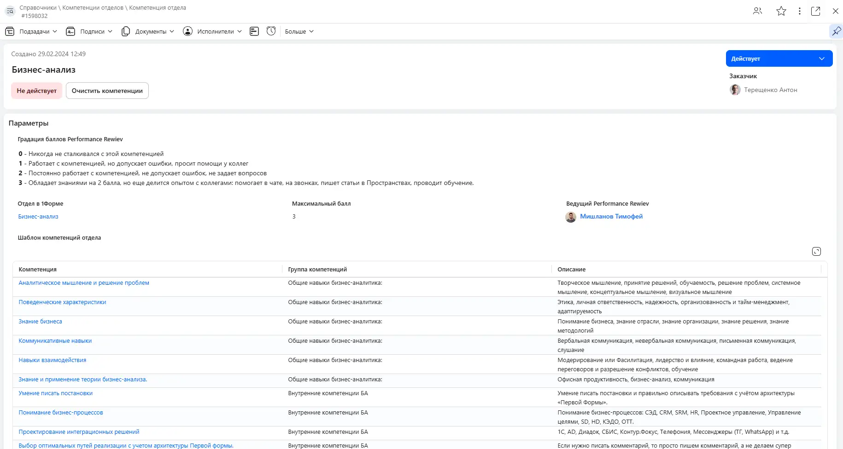
Task: Open the Больше menu
Action: tap(299, 31)
